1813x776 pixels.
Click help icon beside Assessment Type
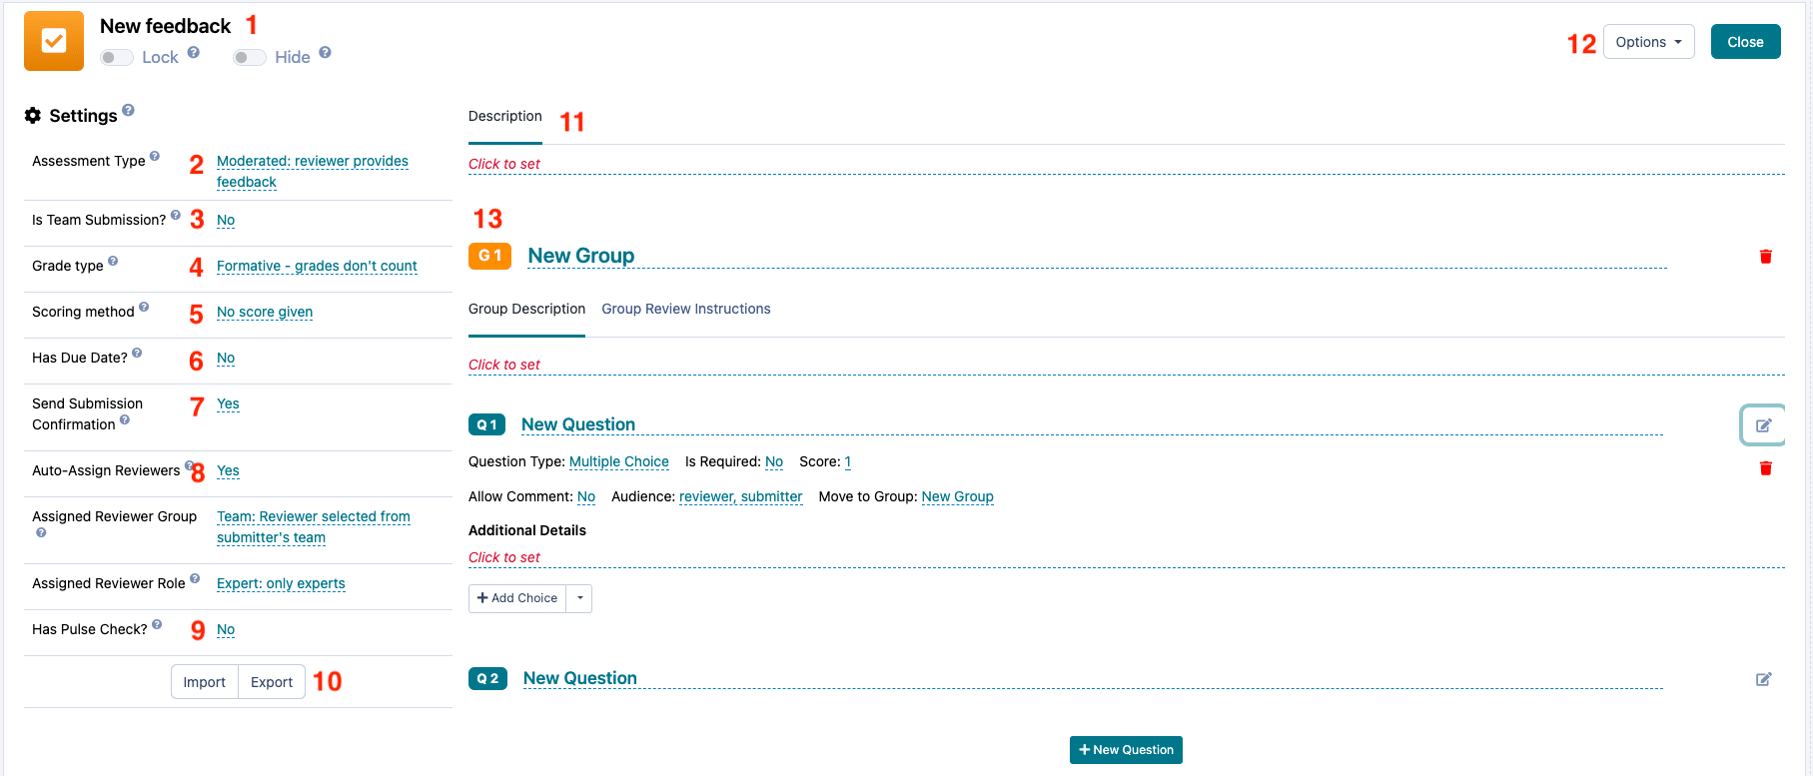point(155,157)
